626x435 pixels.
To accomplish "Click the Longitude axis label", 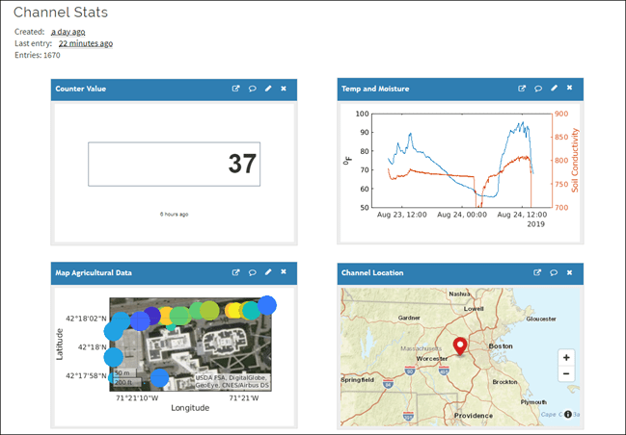I will (x=190, y=408).
